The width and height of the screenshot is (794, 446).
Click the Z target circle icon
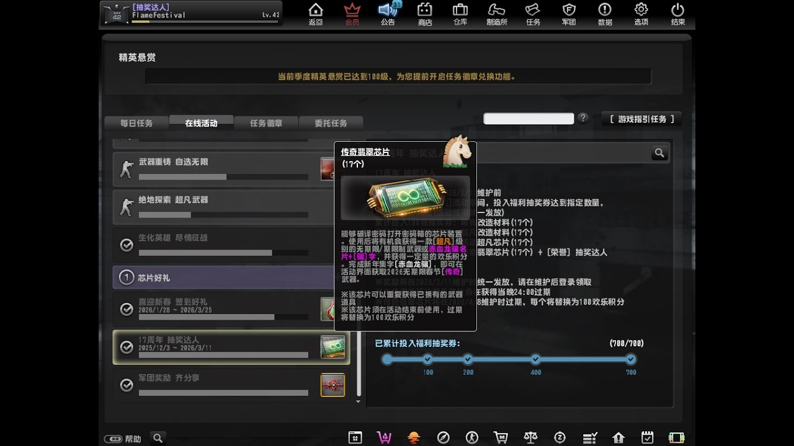coord(560,437)
